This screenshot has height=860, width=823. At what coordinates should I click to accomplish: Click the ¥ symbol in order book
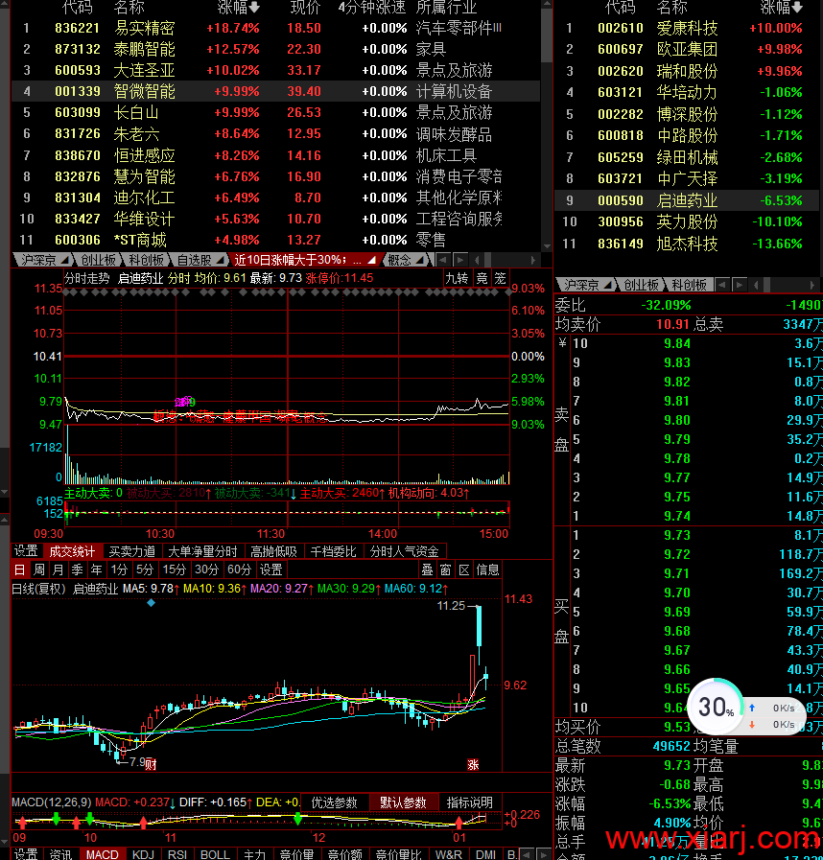(x=562, y=343)
